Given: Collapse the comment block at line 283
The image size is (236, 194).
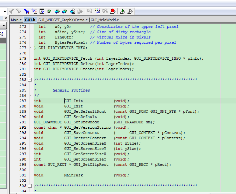Looking at the screenshot, I should [x=30, y=80].
